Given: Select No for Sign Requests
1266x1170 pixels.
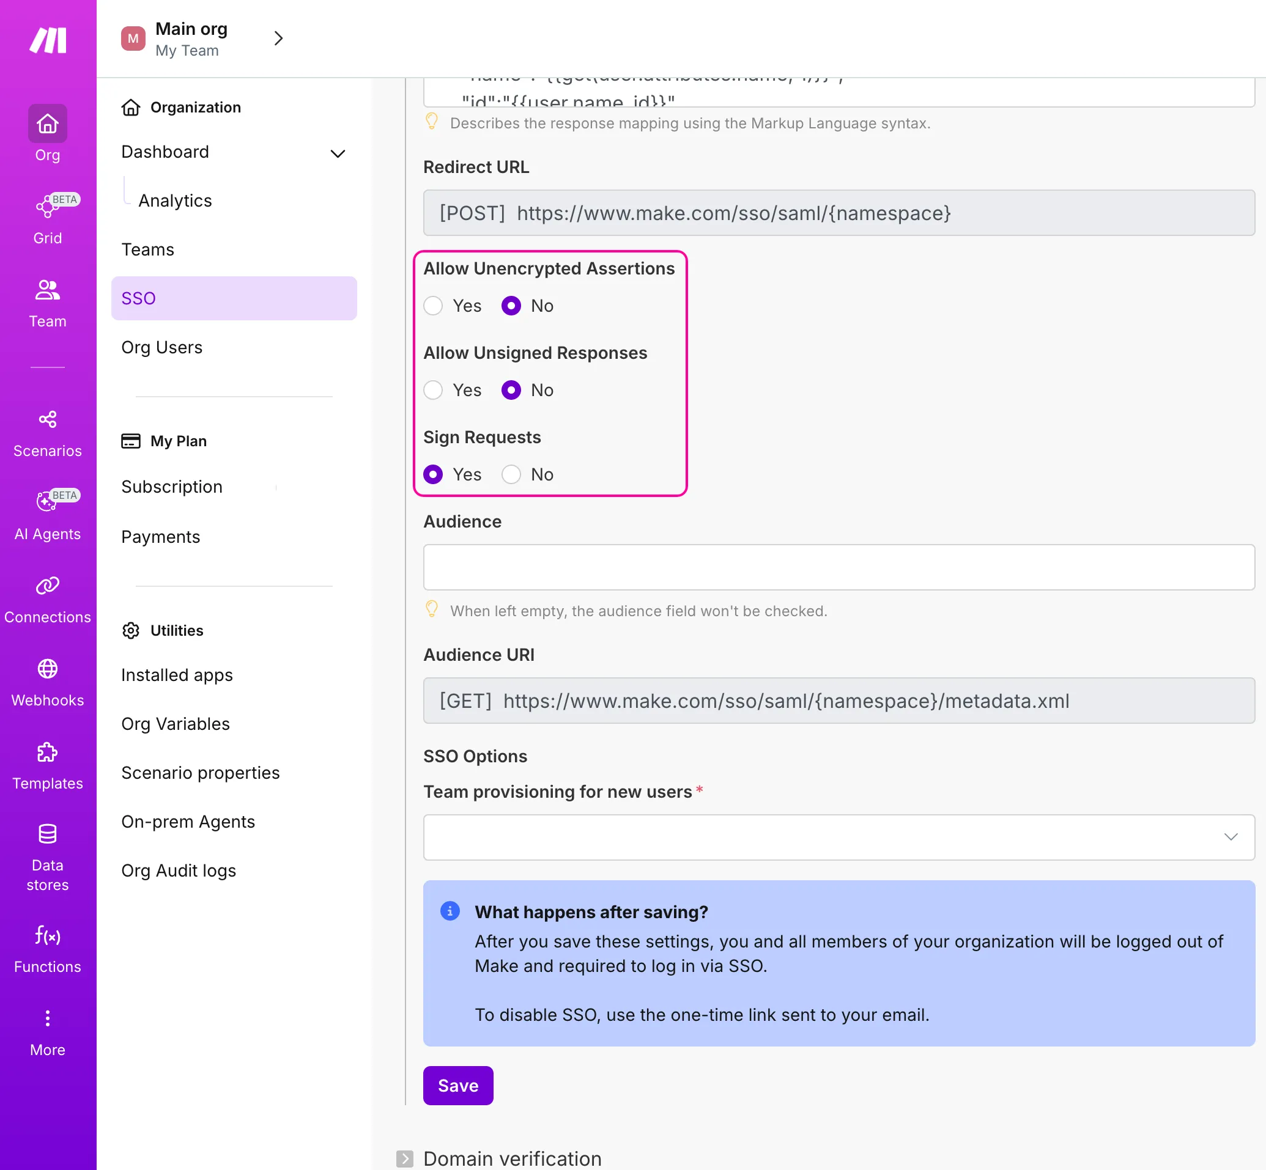Looking at the screenshot, I should (511, 474).
